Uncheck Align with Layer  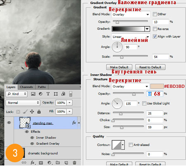click(155, 37)
